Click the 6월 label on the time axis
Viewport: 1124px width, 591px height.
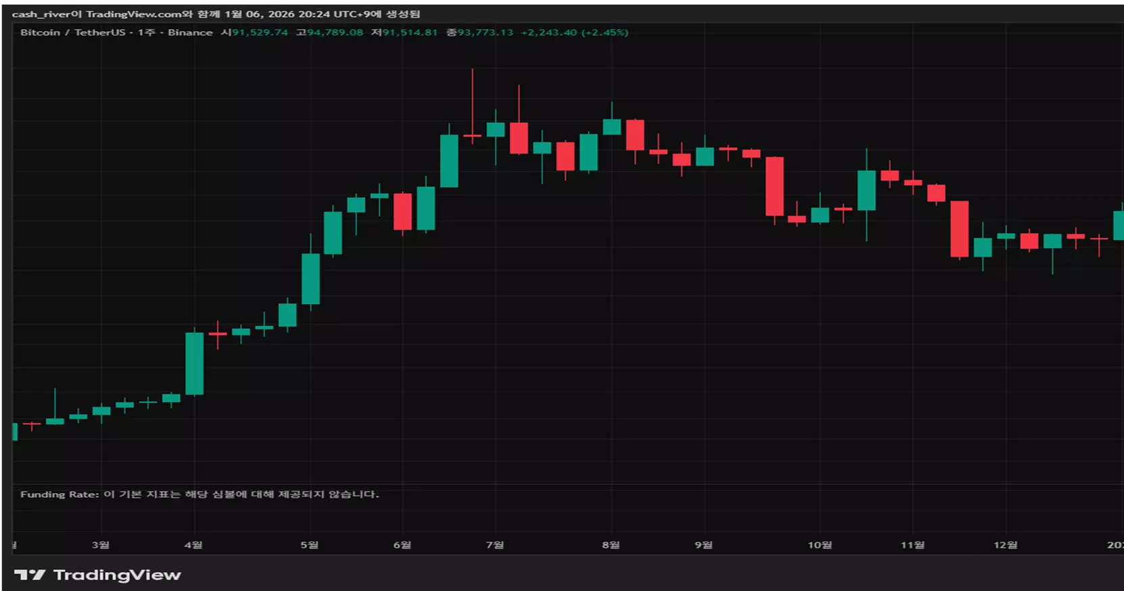click(402, 545)
